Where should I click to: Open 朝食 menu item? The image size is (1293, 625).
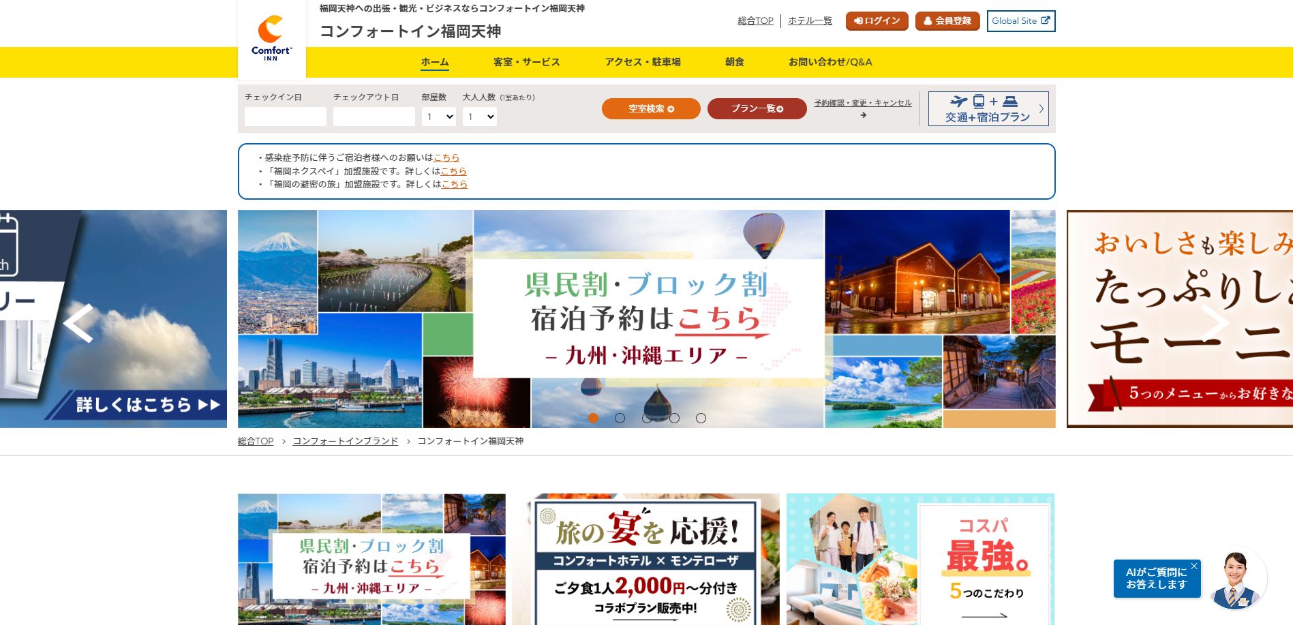(735, 62)
